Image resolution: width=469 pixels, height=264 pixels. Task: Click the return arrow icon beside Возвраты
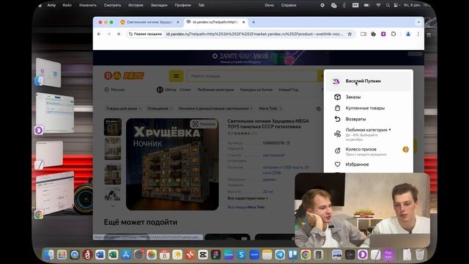tap(337, 119)
